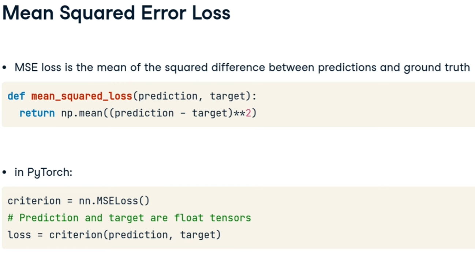This screenshot has height=258, width=475.
Task: Click the mean_squared_loss function name
Action: click(x=81, y=96)
